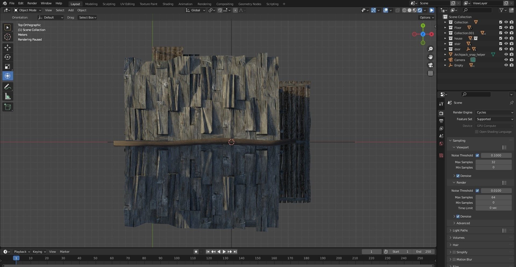
Task: Click the timeline End frame field
Action: 424,252
